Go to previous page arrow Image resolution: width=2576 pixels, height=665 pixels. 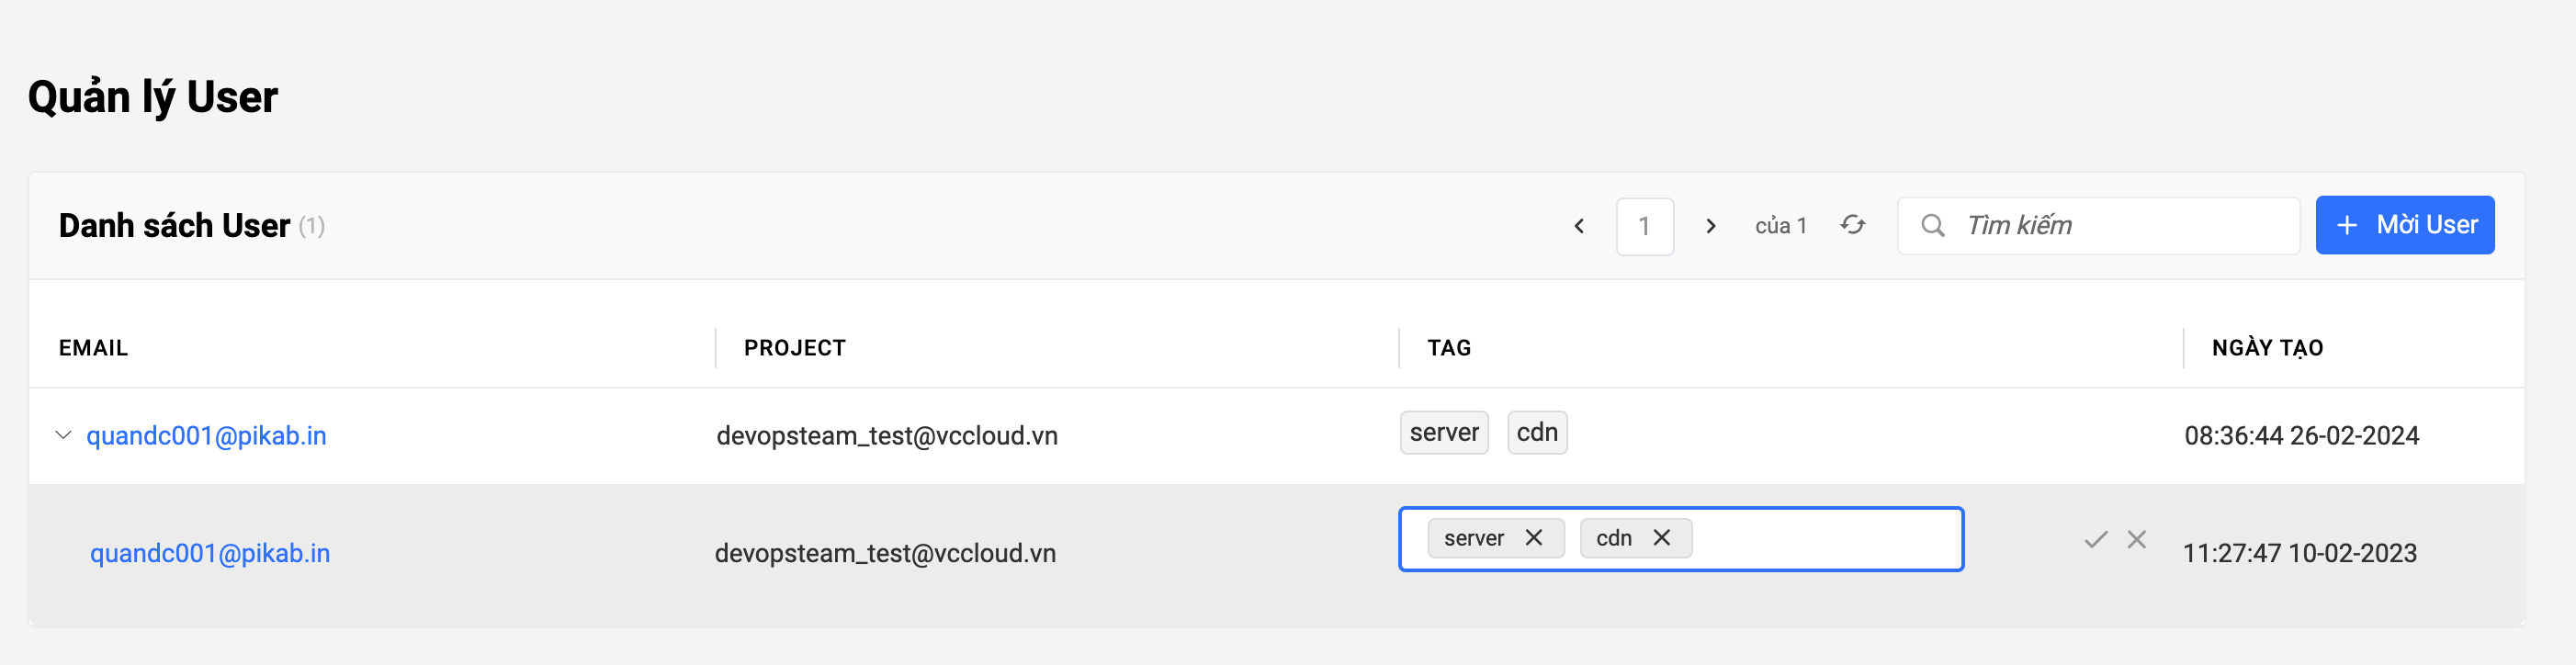pos(1579,226)
